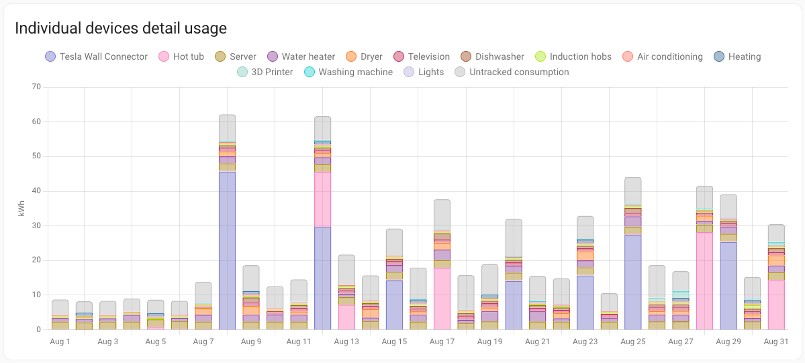
Task: Hide Air conditioning series
Action: (662, 56)
